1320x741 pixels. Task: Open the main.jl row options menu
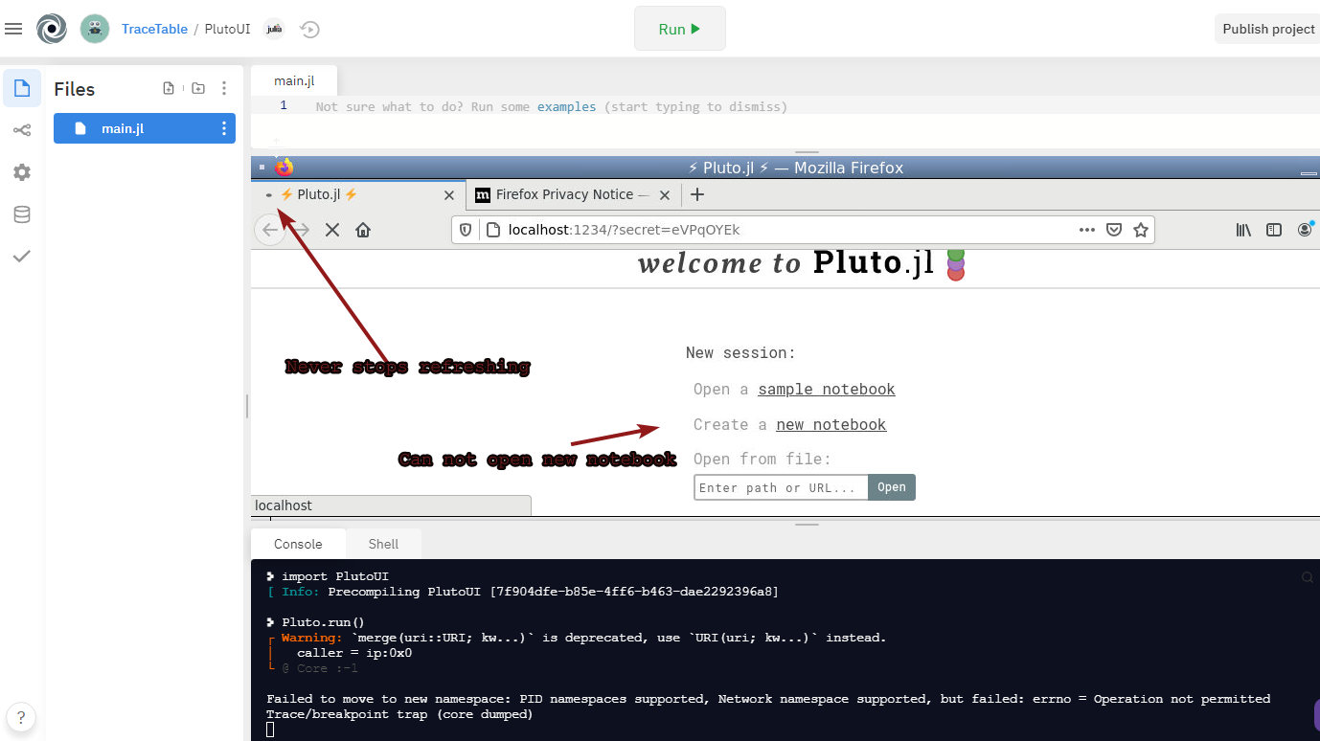pyautogui.click(x=224, y=128)
